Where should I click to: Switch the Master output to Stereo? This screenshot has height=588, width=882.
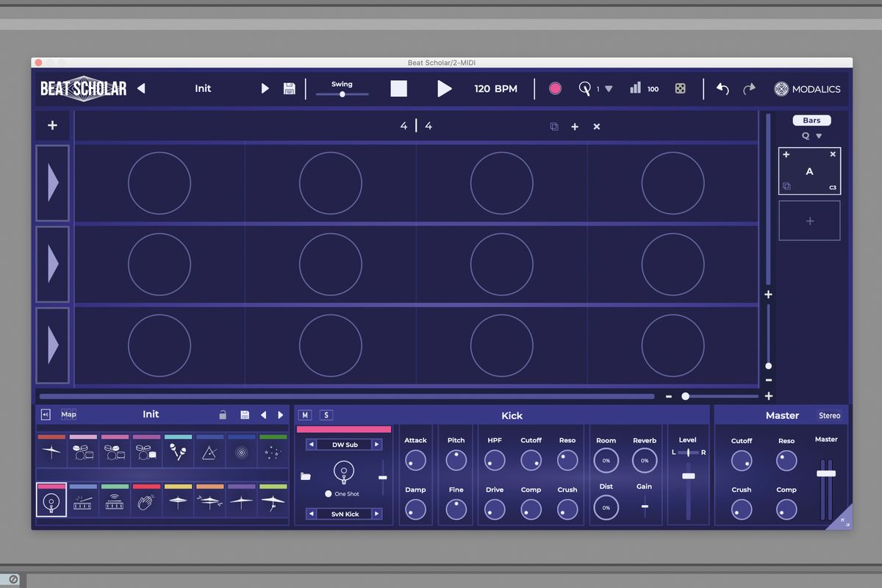(x=828, y=415)
